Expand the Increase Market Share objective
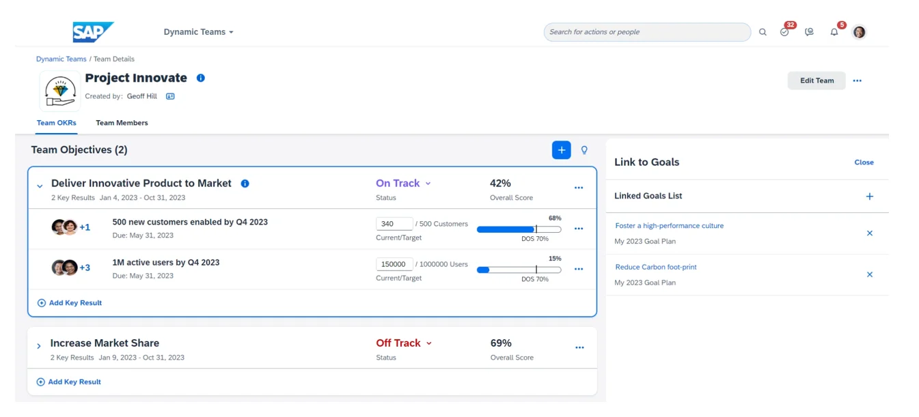The image size is (919, 417). [x=39, y=347]
